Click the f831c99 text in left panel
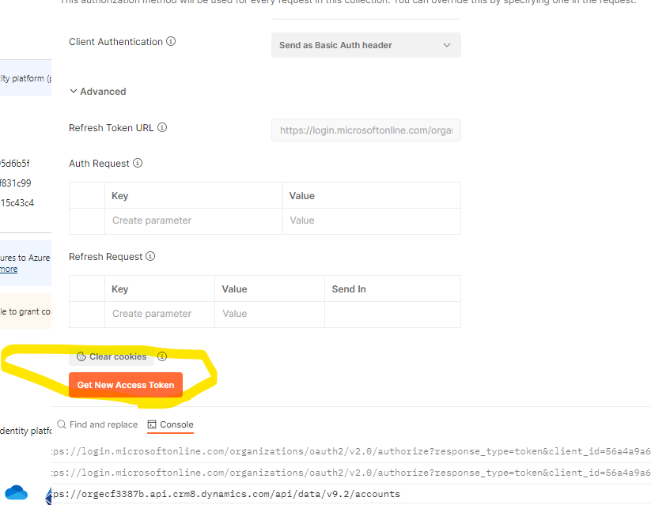This screenshot has height=505, width=651. pyautogui.click(x=16, y=183)
